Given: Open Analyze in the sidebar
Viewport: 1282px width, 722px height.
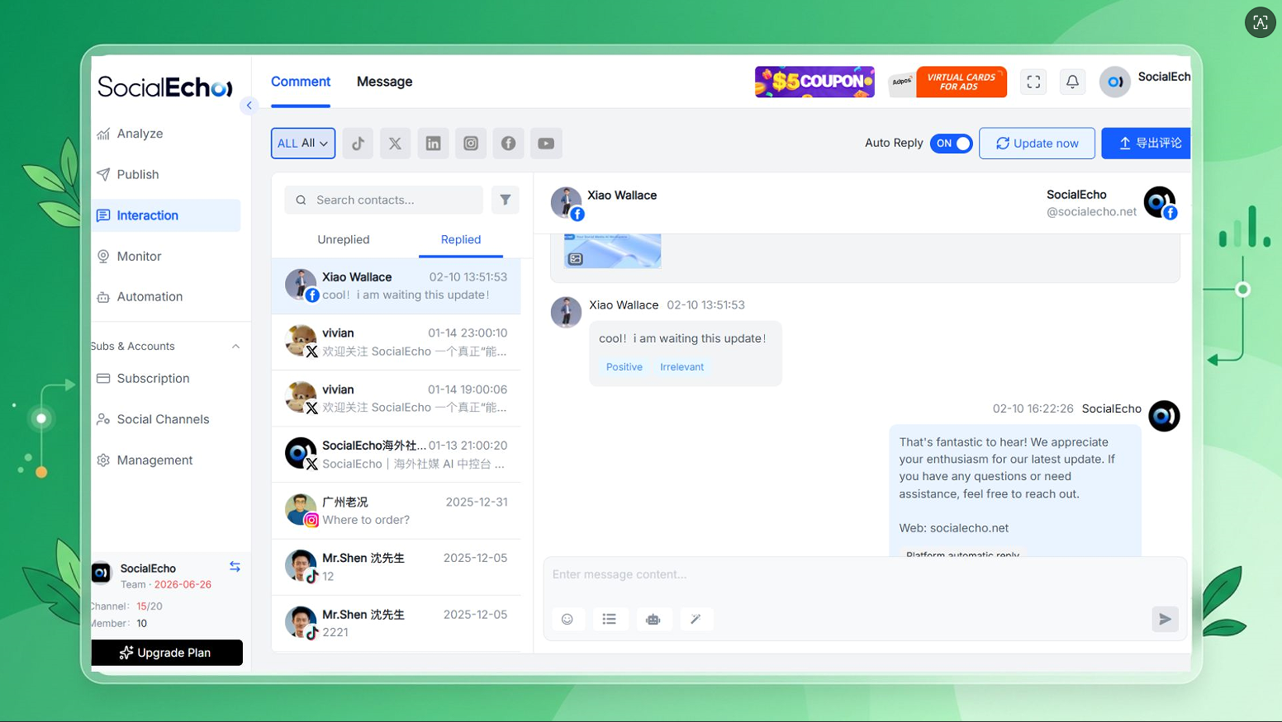Looking at the screenshot, I should click(166, 134).
